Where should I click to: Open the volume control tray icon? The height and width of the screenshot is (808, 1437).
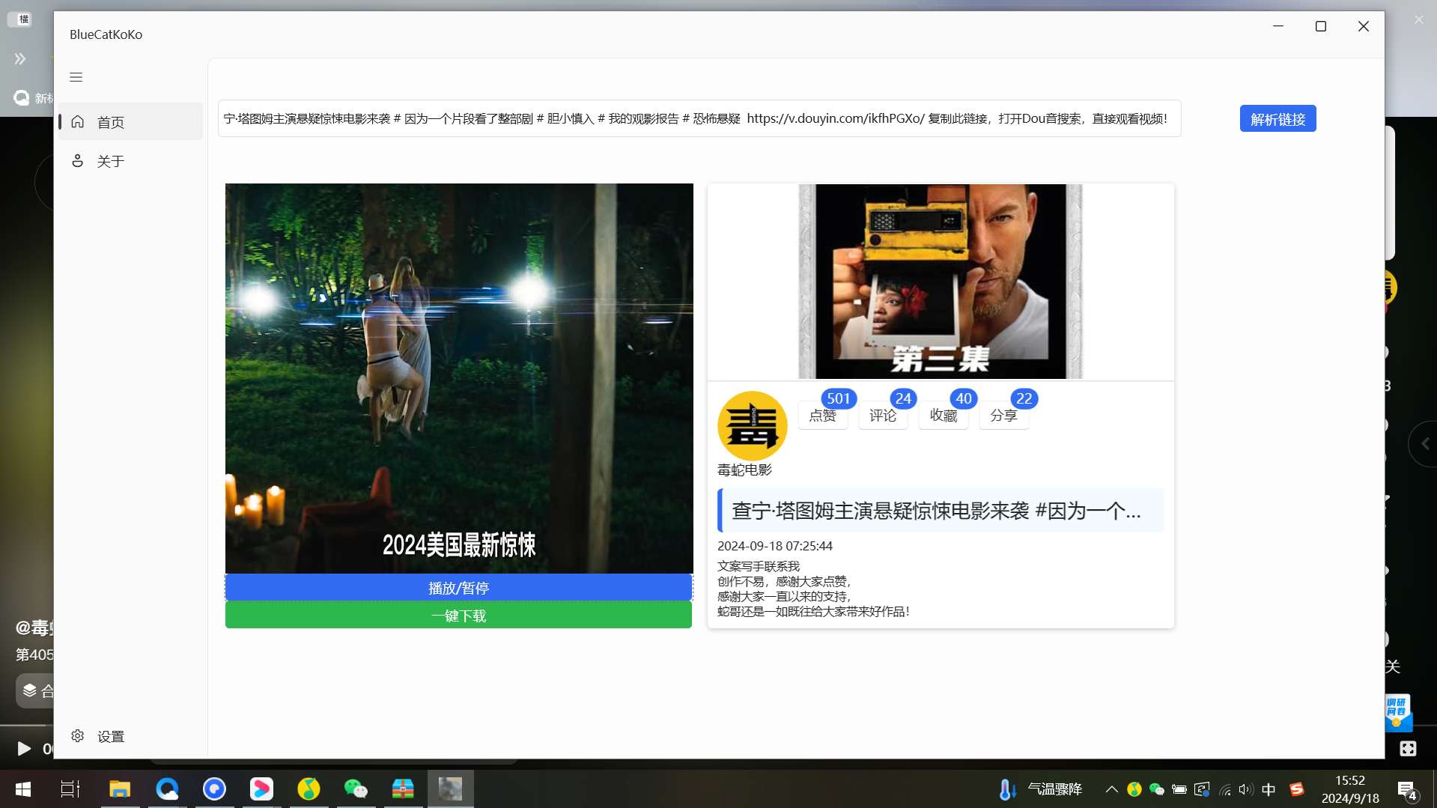pyautogui.click(x=1246, y=789)
